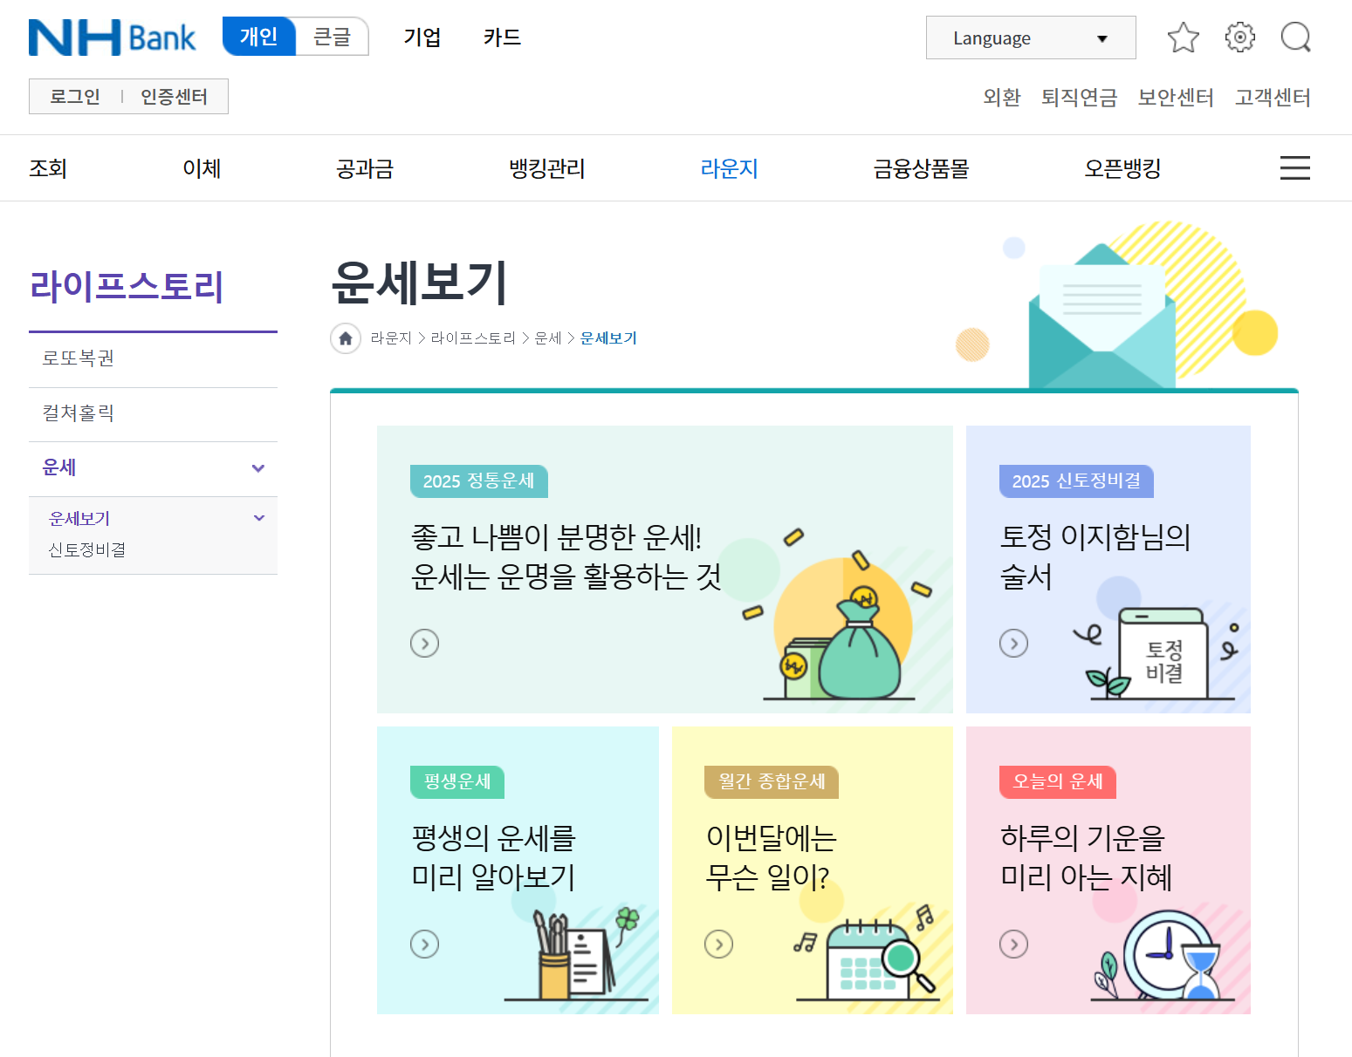Open the 뱅킹관리 main menu
The width and height of the screenshot is (1352, 1057).
[547, 168]
